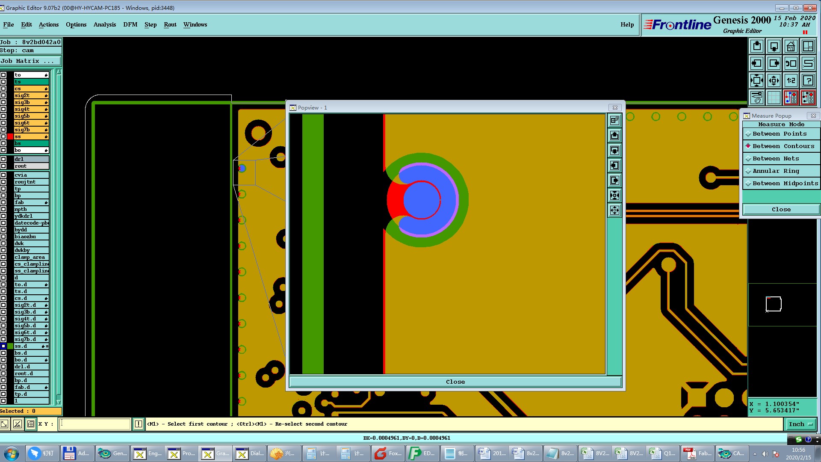Toggle checkbox for sig2t layer

click(3, 95)
